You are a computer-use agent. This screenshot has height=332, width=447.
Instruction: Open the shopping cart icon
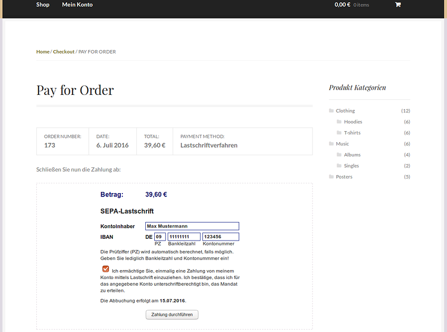(398, 5)
